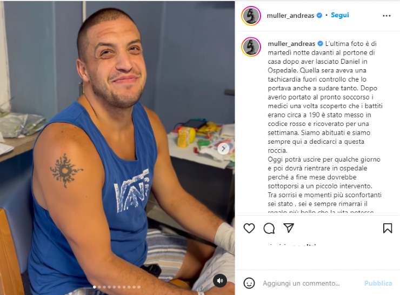
Task: Open caption profile avatar picture
Action: click(x=251, y=46)
